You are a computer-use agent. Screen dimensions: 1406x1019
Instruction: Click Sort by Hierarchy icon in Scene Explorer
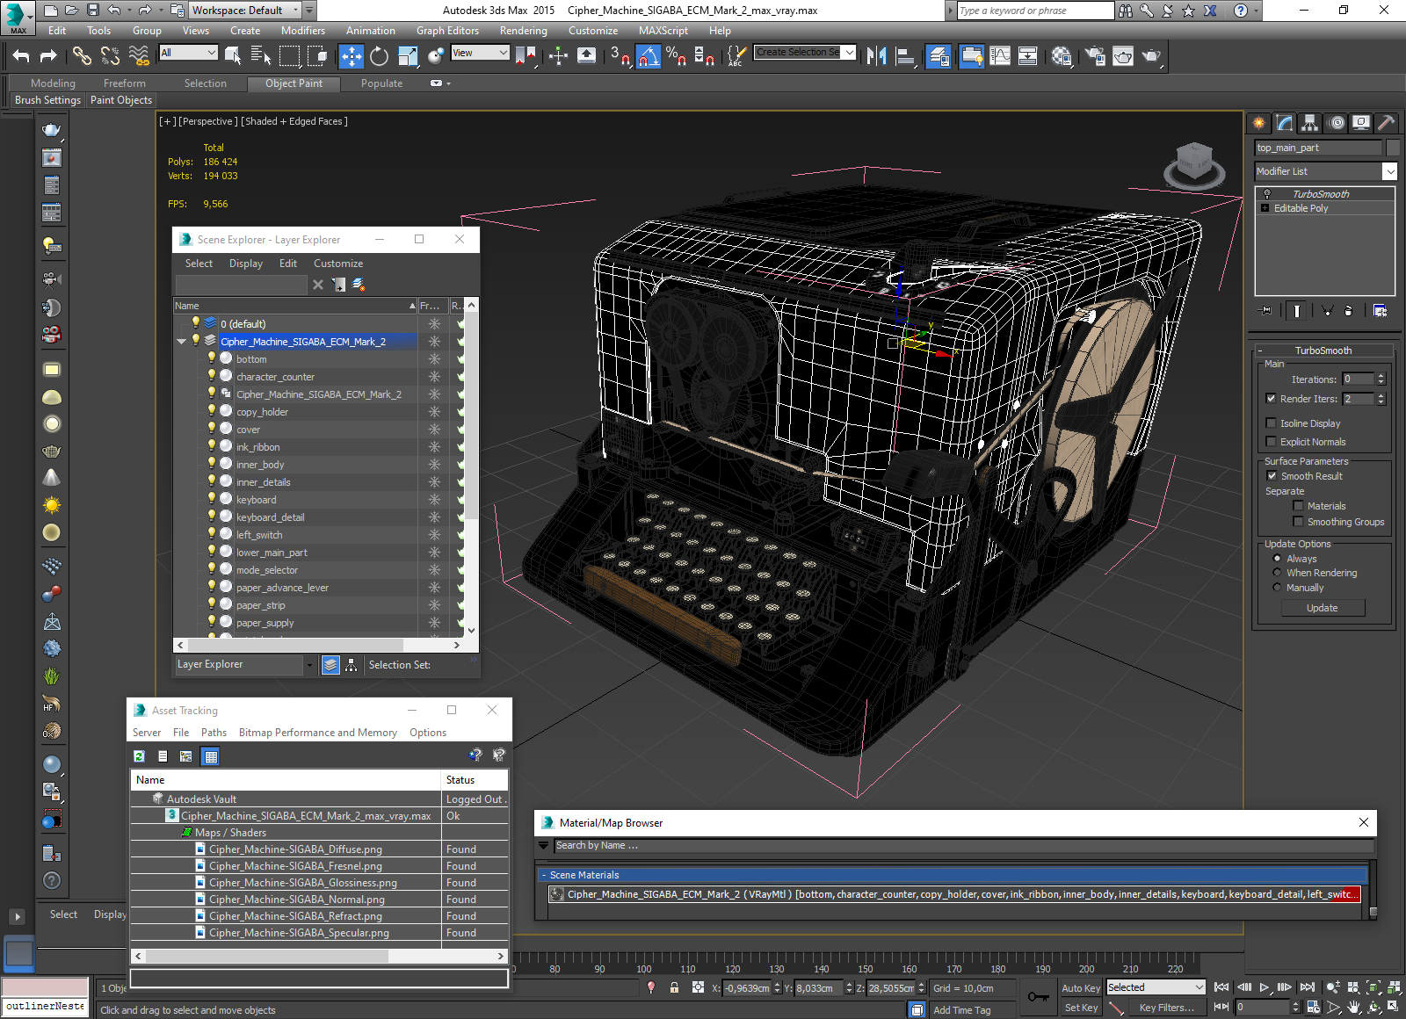(x=351, y=665)
